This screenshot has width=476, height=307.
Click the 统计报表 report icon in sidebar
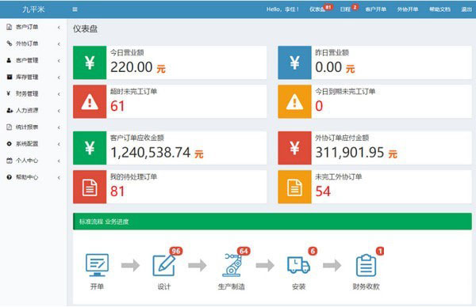9,127
